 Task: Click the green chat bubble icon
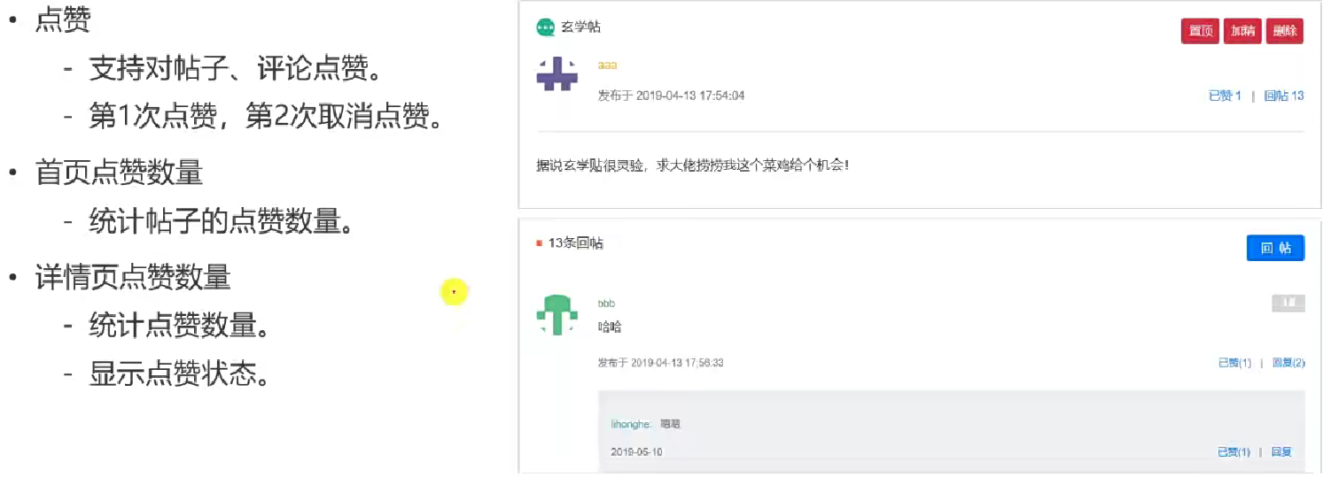(x=546, y=27)
